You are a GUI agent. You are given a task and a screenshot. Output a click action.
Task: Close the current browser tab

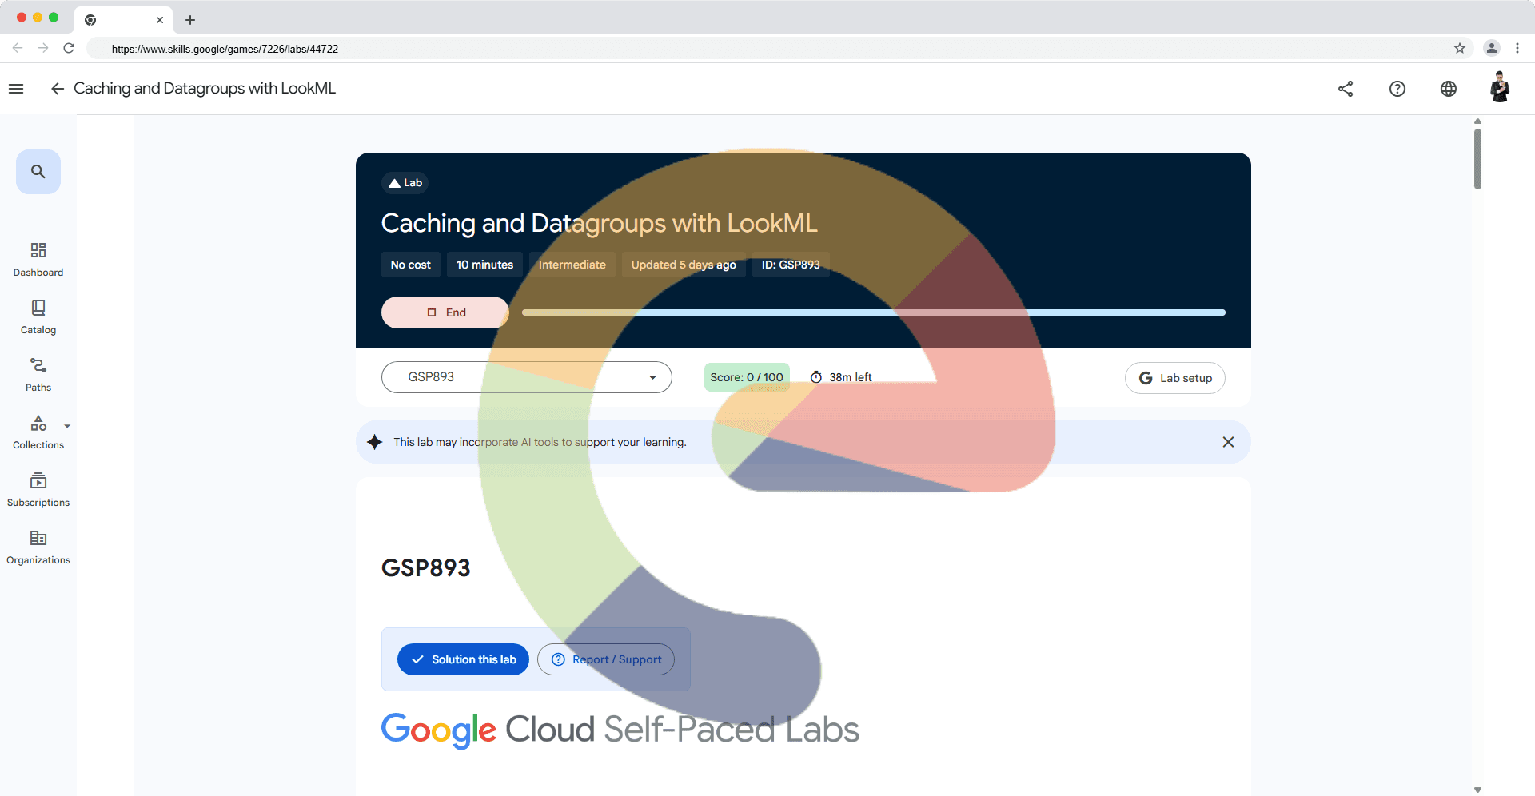pos(160,20)
